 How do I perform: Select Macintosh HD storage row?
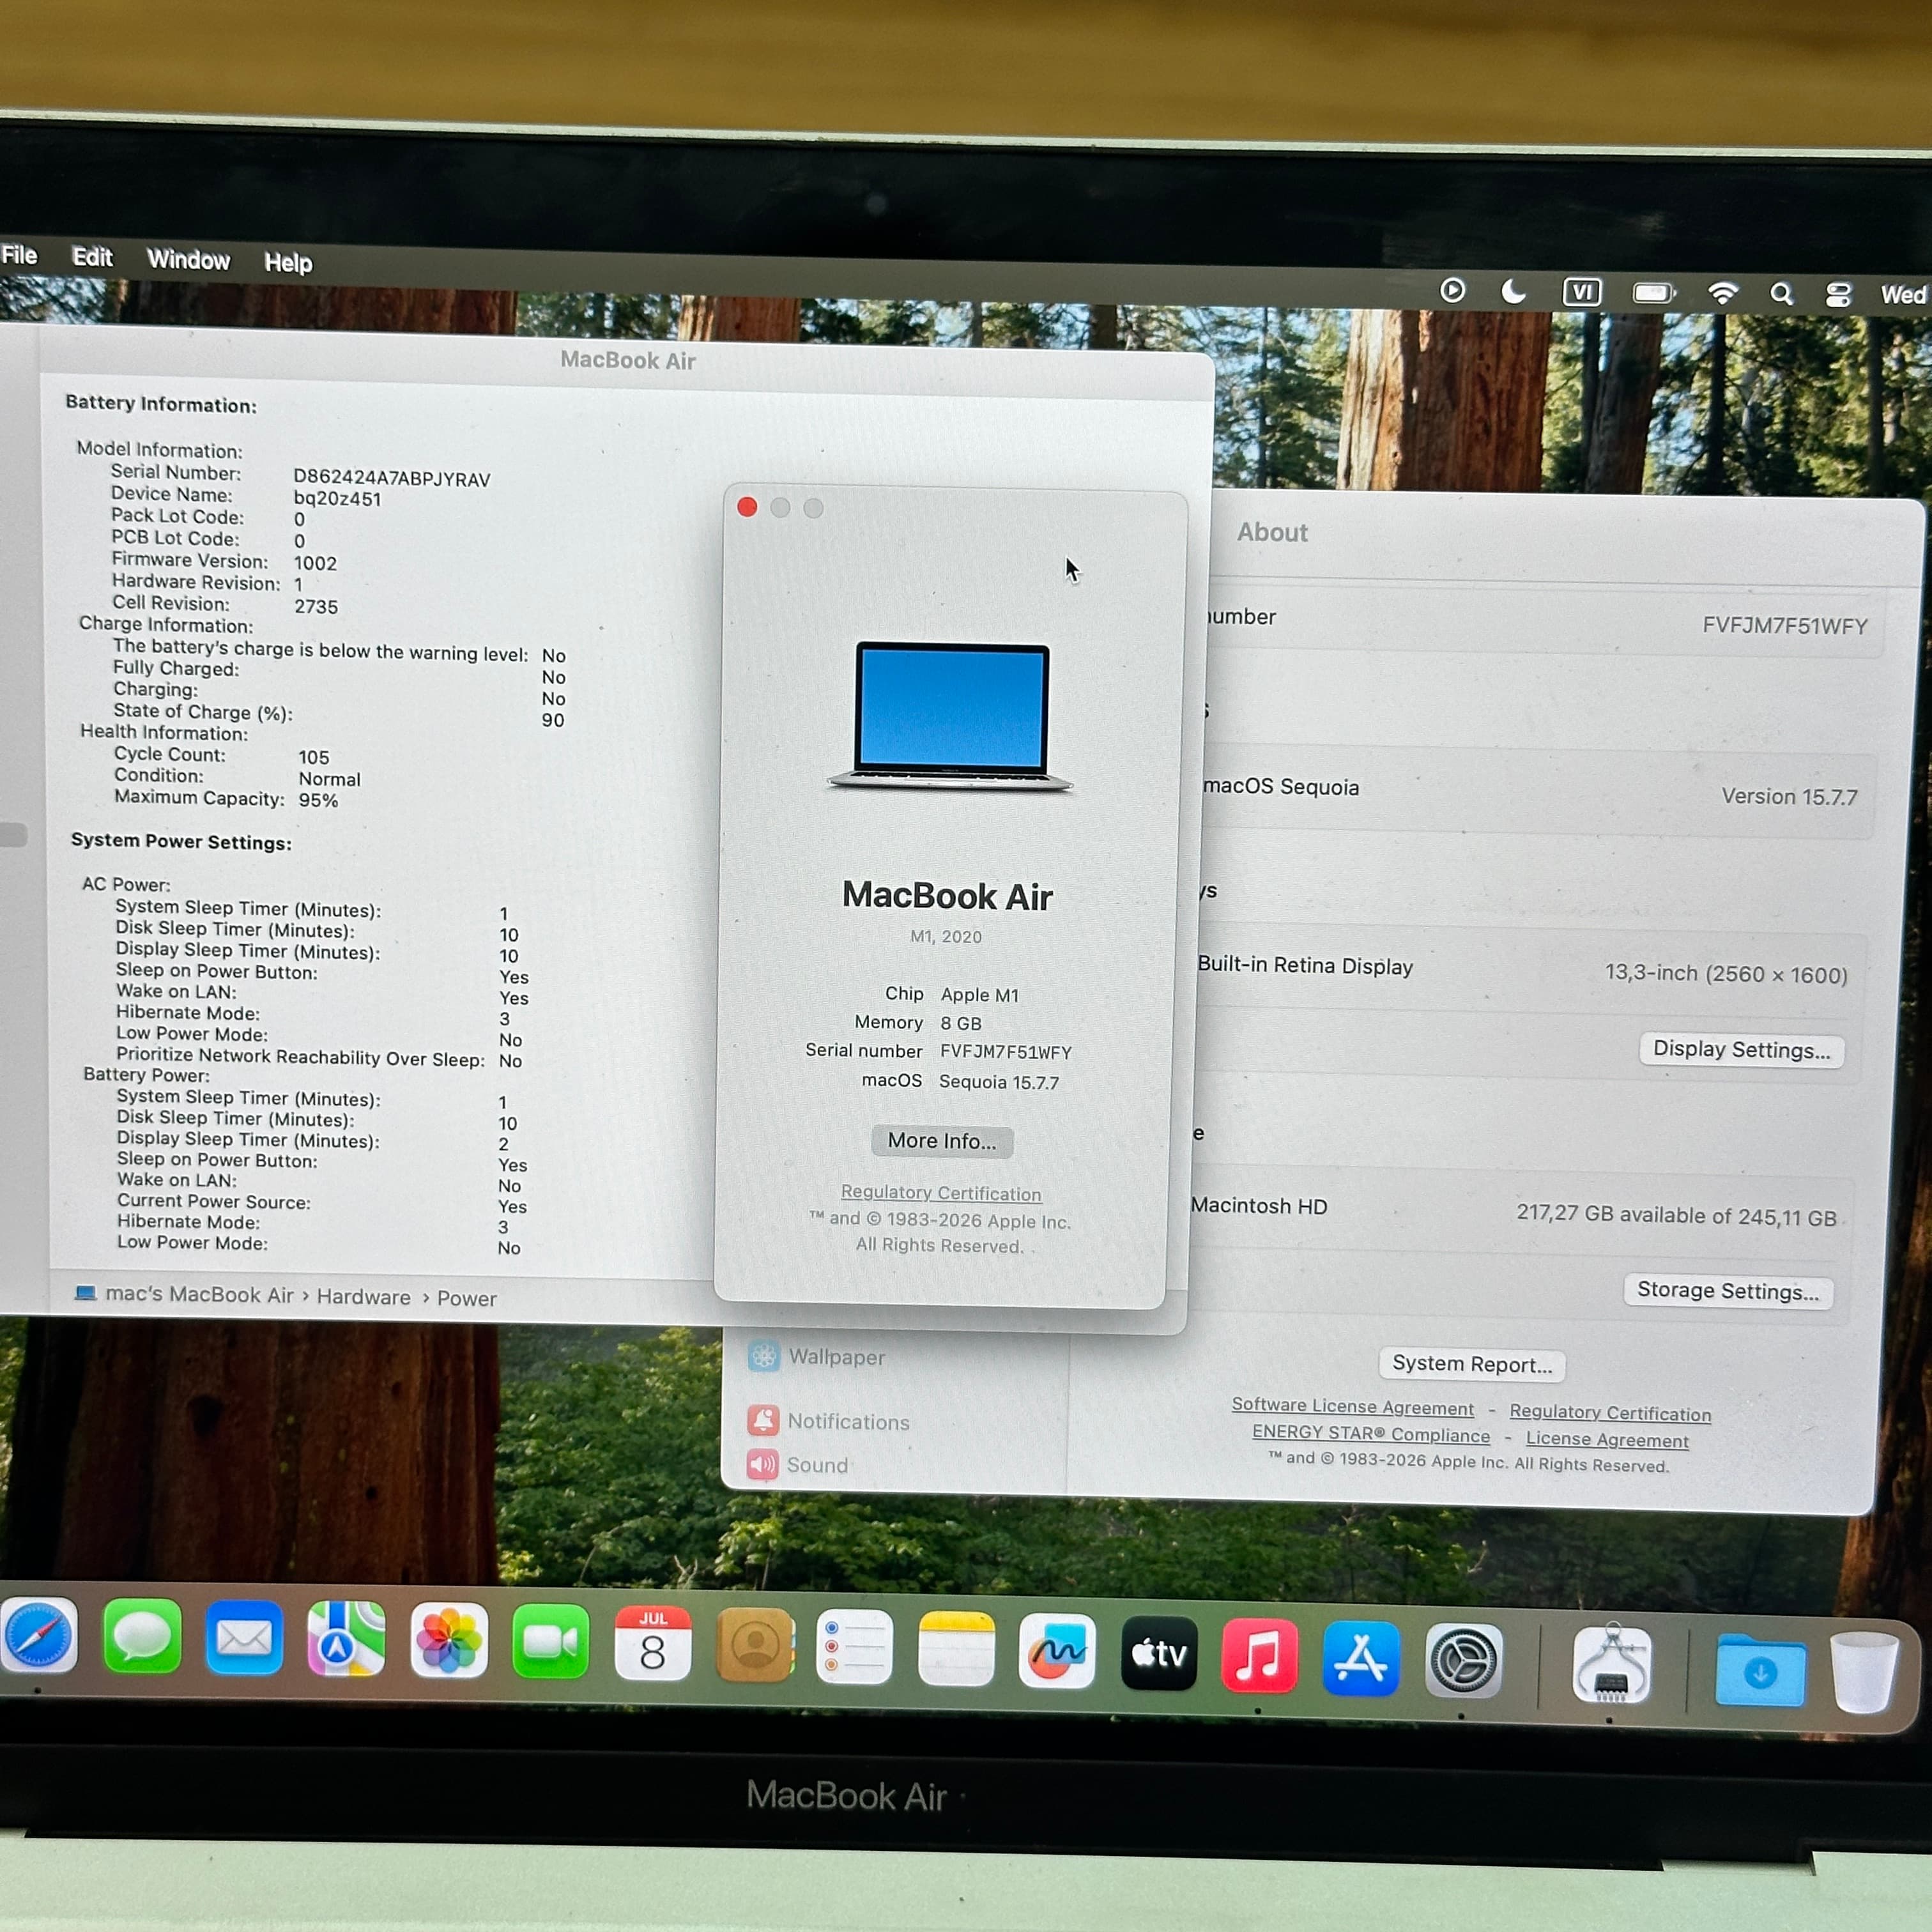click(x=1520, y=1212)
